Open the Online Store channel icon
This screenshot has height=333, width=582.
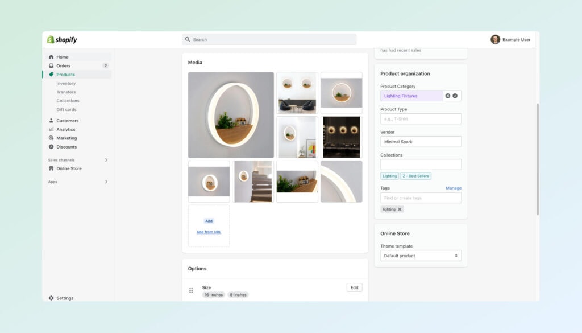coord(52,168)
